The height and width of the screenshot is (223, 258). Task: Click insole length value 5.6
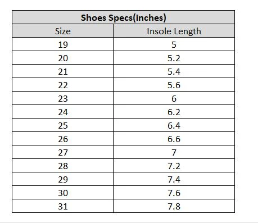point(174,85)
